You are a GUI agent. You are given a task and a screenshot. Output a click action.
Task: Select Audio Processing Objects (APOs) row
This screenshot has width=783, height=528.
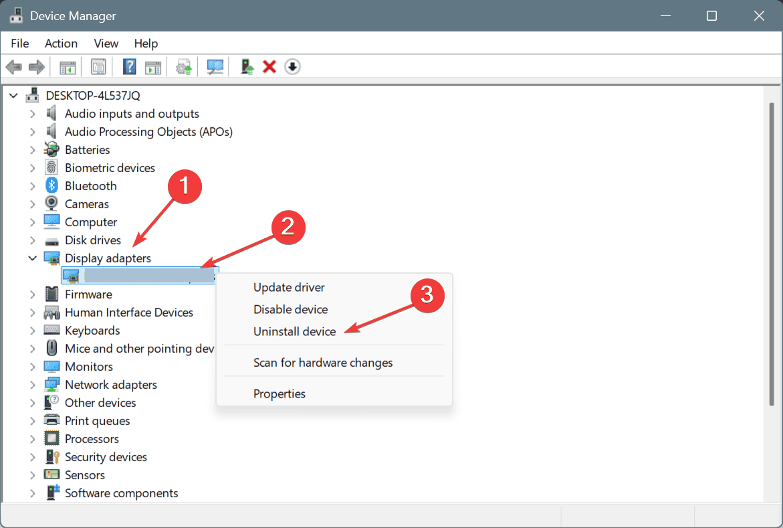coord(148,132)
